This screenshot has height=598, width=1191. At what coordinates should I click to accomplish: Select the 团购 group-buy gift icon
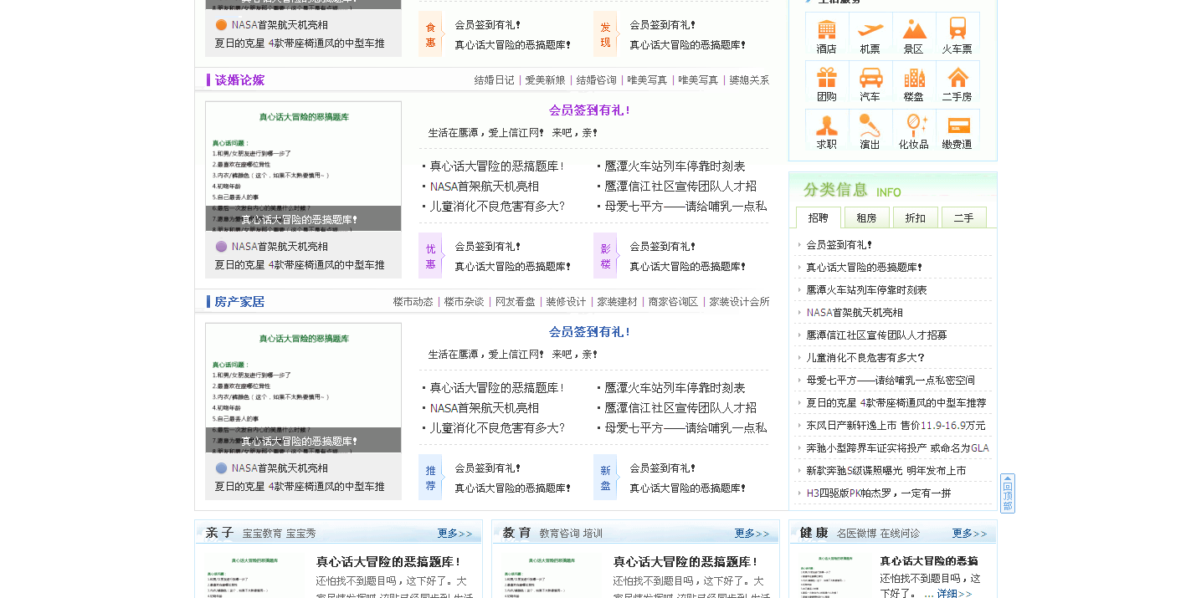[827, 82]
